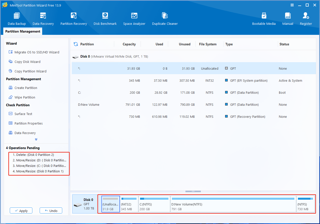Click the blue type square in the Recovery Partition row

[x=226, y=117]
